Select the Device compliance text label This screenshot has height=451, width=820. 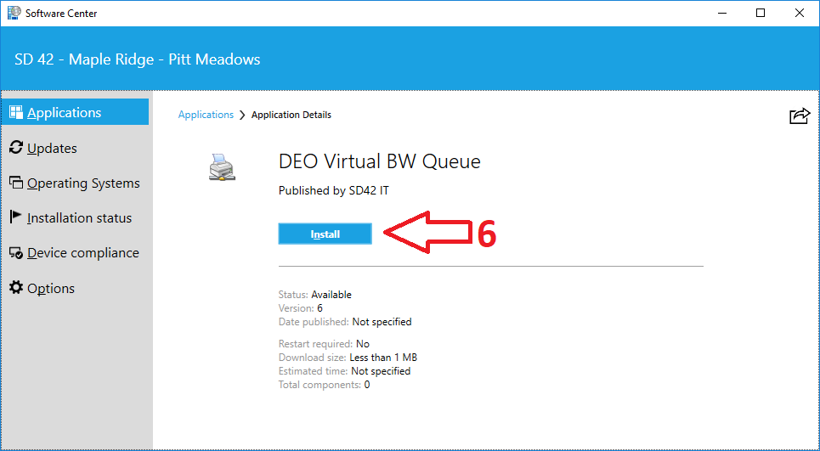82,253
